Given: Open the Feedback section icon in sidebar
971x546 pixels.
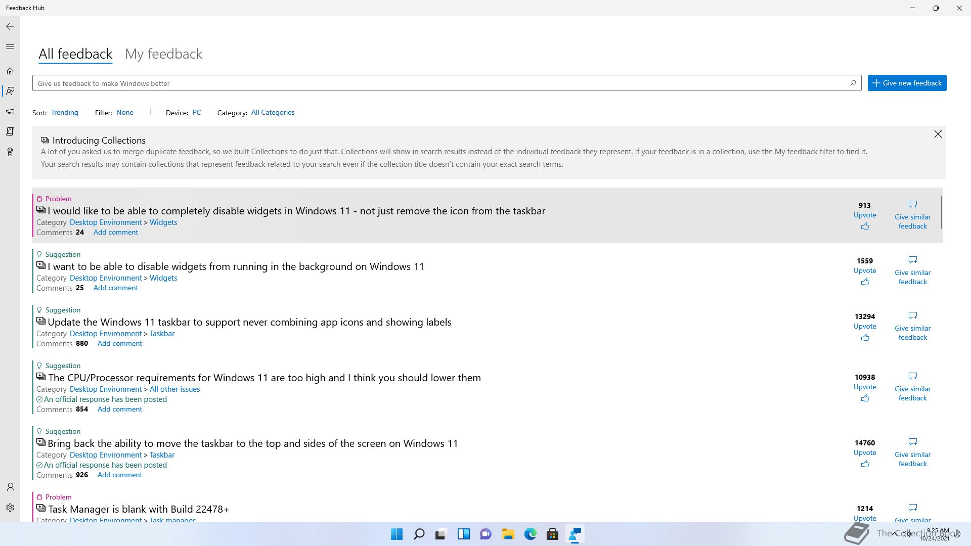Looking at the screenshot, I should 10,91.
